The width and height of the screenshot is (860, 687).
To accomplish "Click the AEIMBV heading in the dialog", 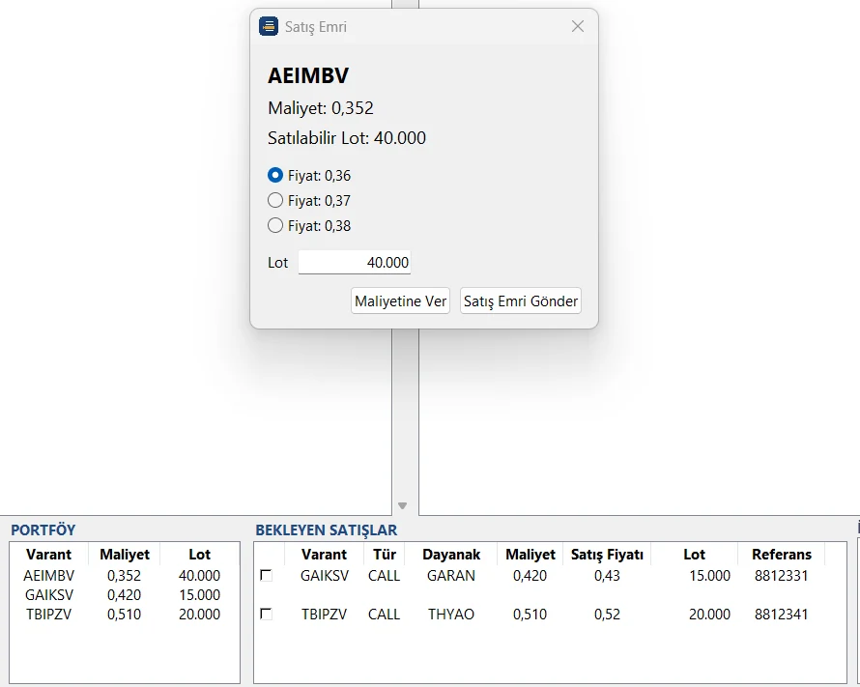I will tap(308, 75).
